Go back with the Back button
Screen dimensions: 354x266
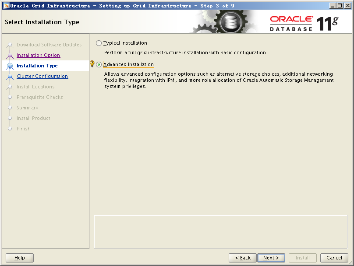pyautogui.click(x=242, y=258)
